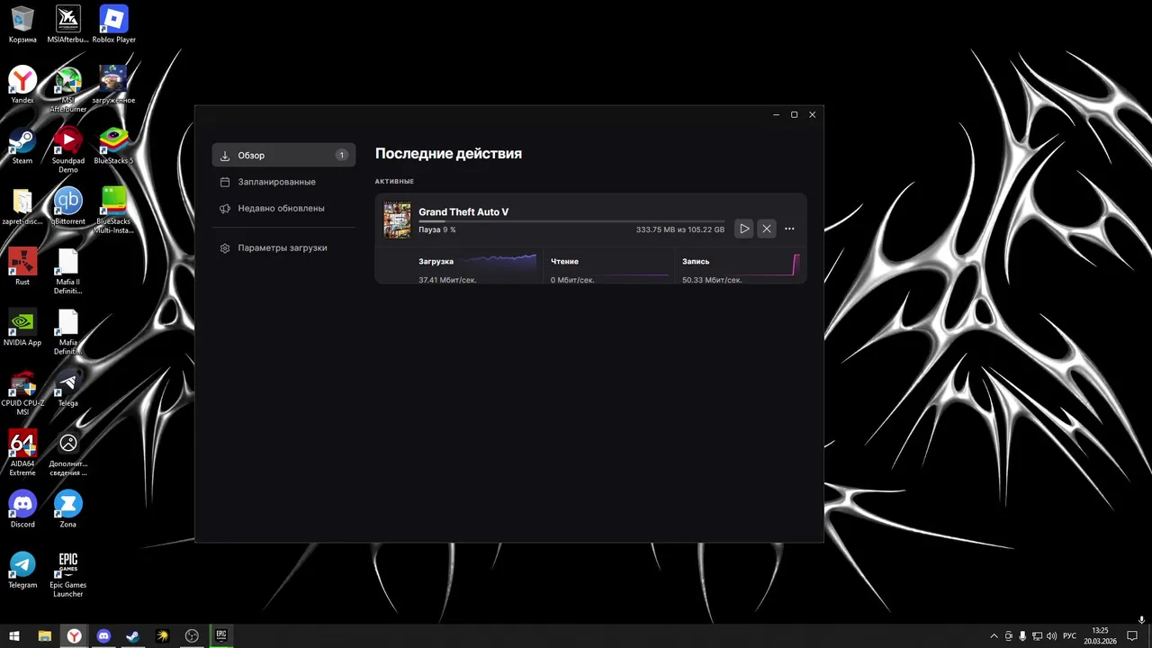
Task: Cancel the Grand Theft Auto V download
Action: click(767, 229)
